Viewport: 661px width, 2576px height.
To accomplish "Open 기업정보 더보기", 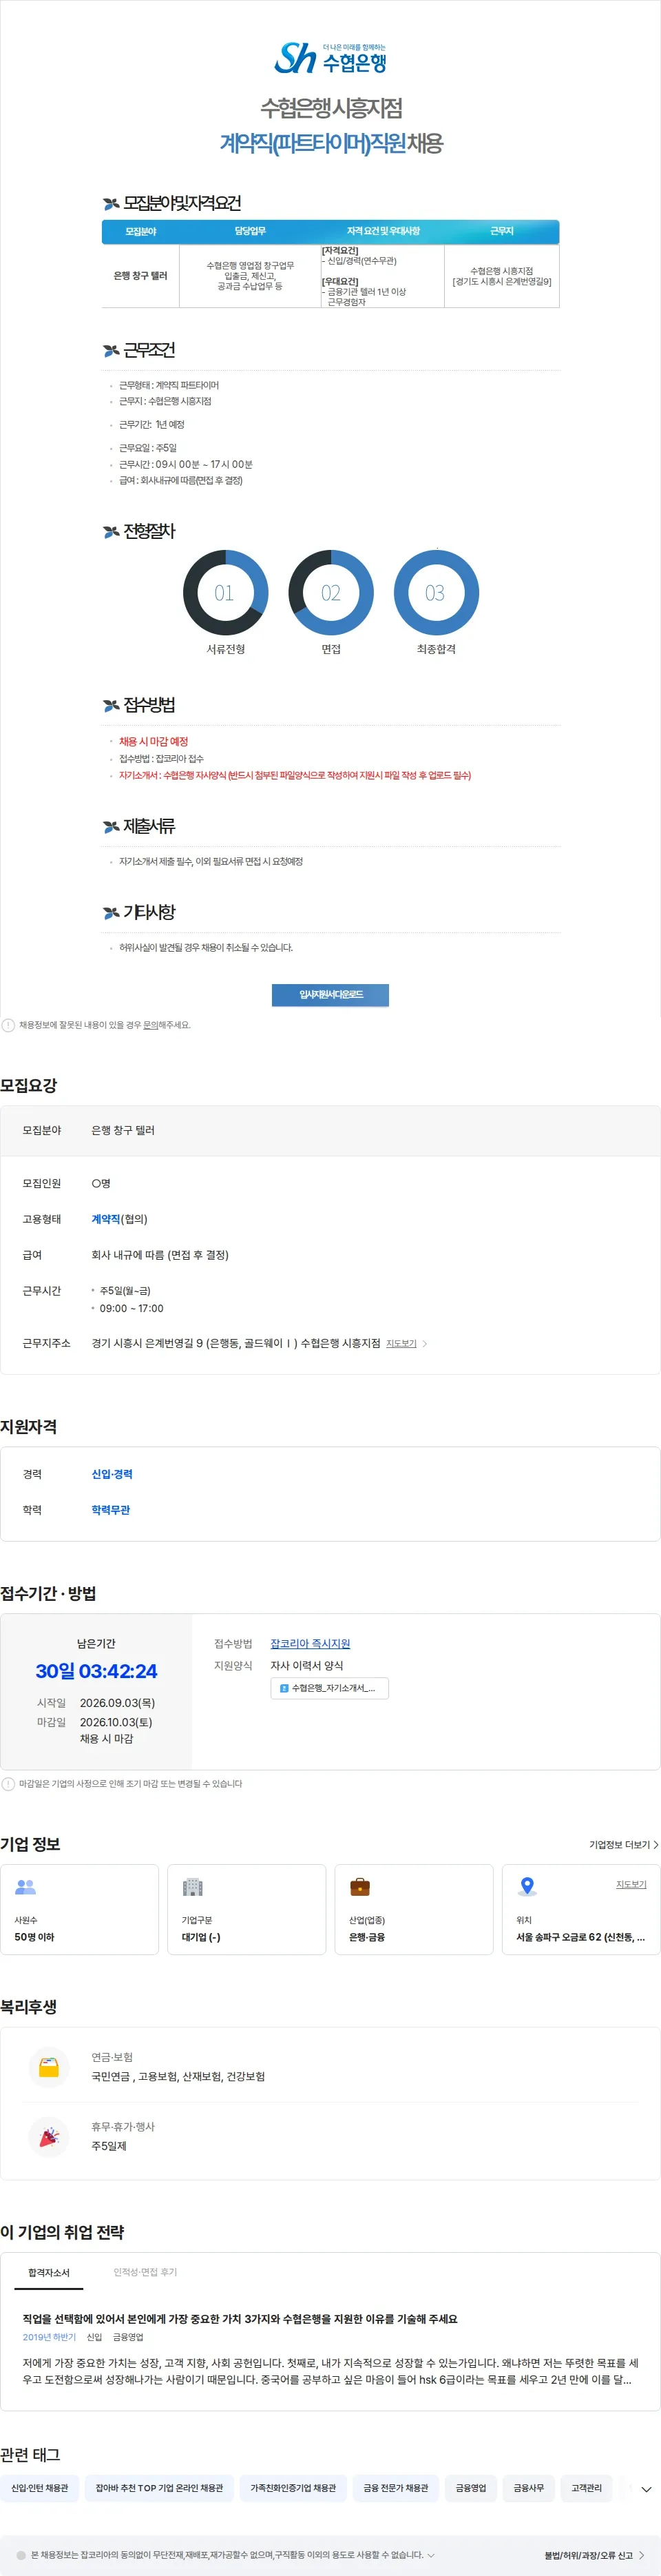I will (x=623, y=1844).
